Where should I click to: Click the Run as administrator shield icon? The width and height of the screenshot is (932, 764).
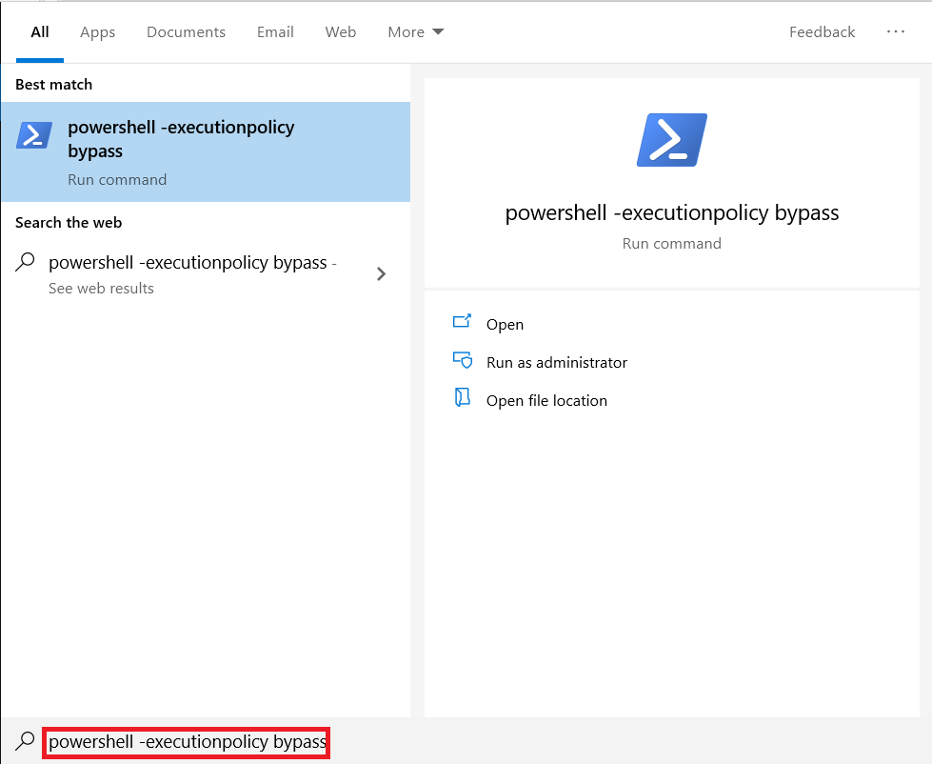tap(463, 360)
